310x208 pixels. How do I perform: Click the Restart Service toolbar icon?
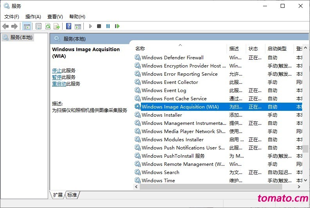click(117, 26)
